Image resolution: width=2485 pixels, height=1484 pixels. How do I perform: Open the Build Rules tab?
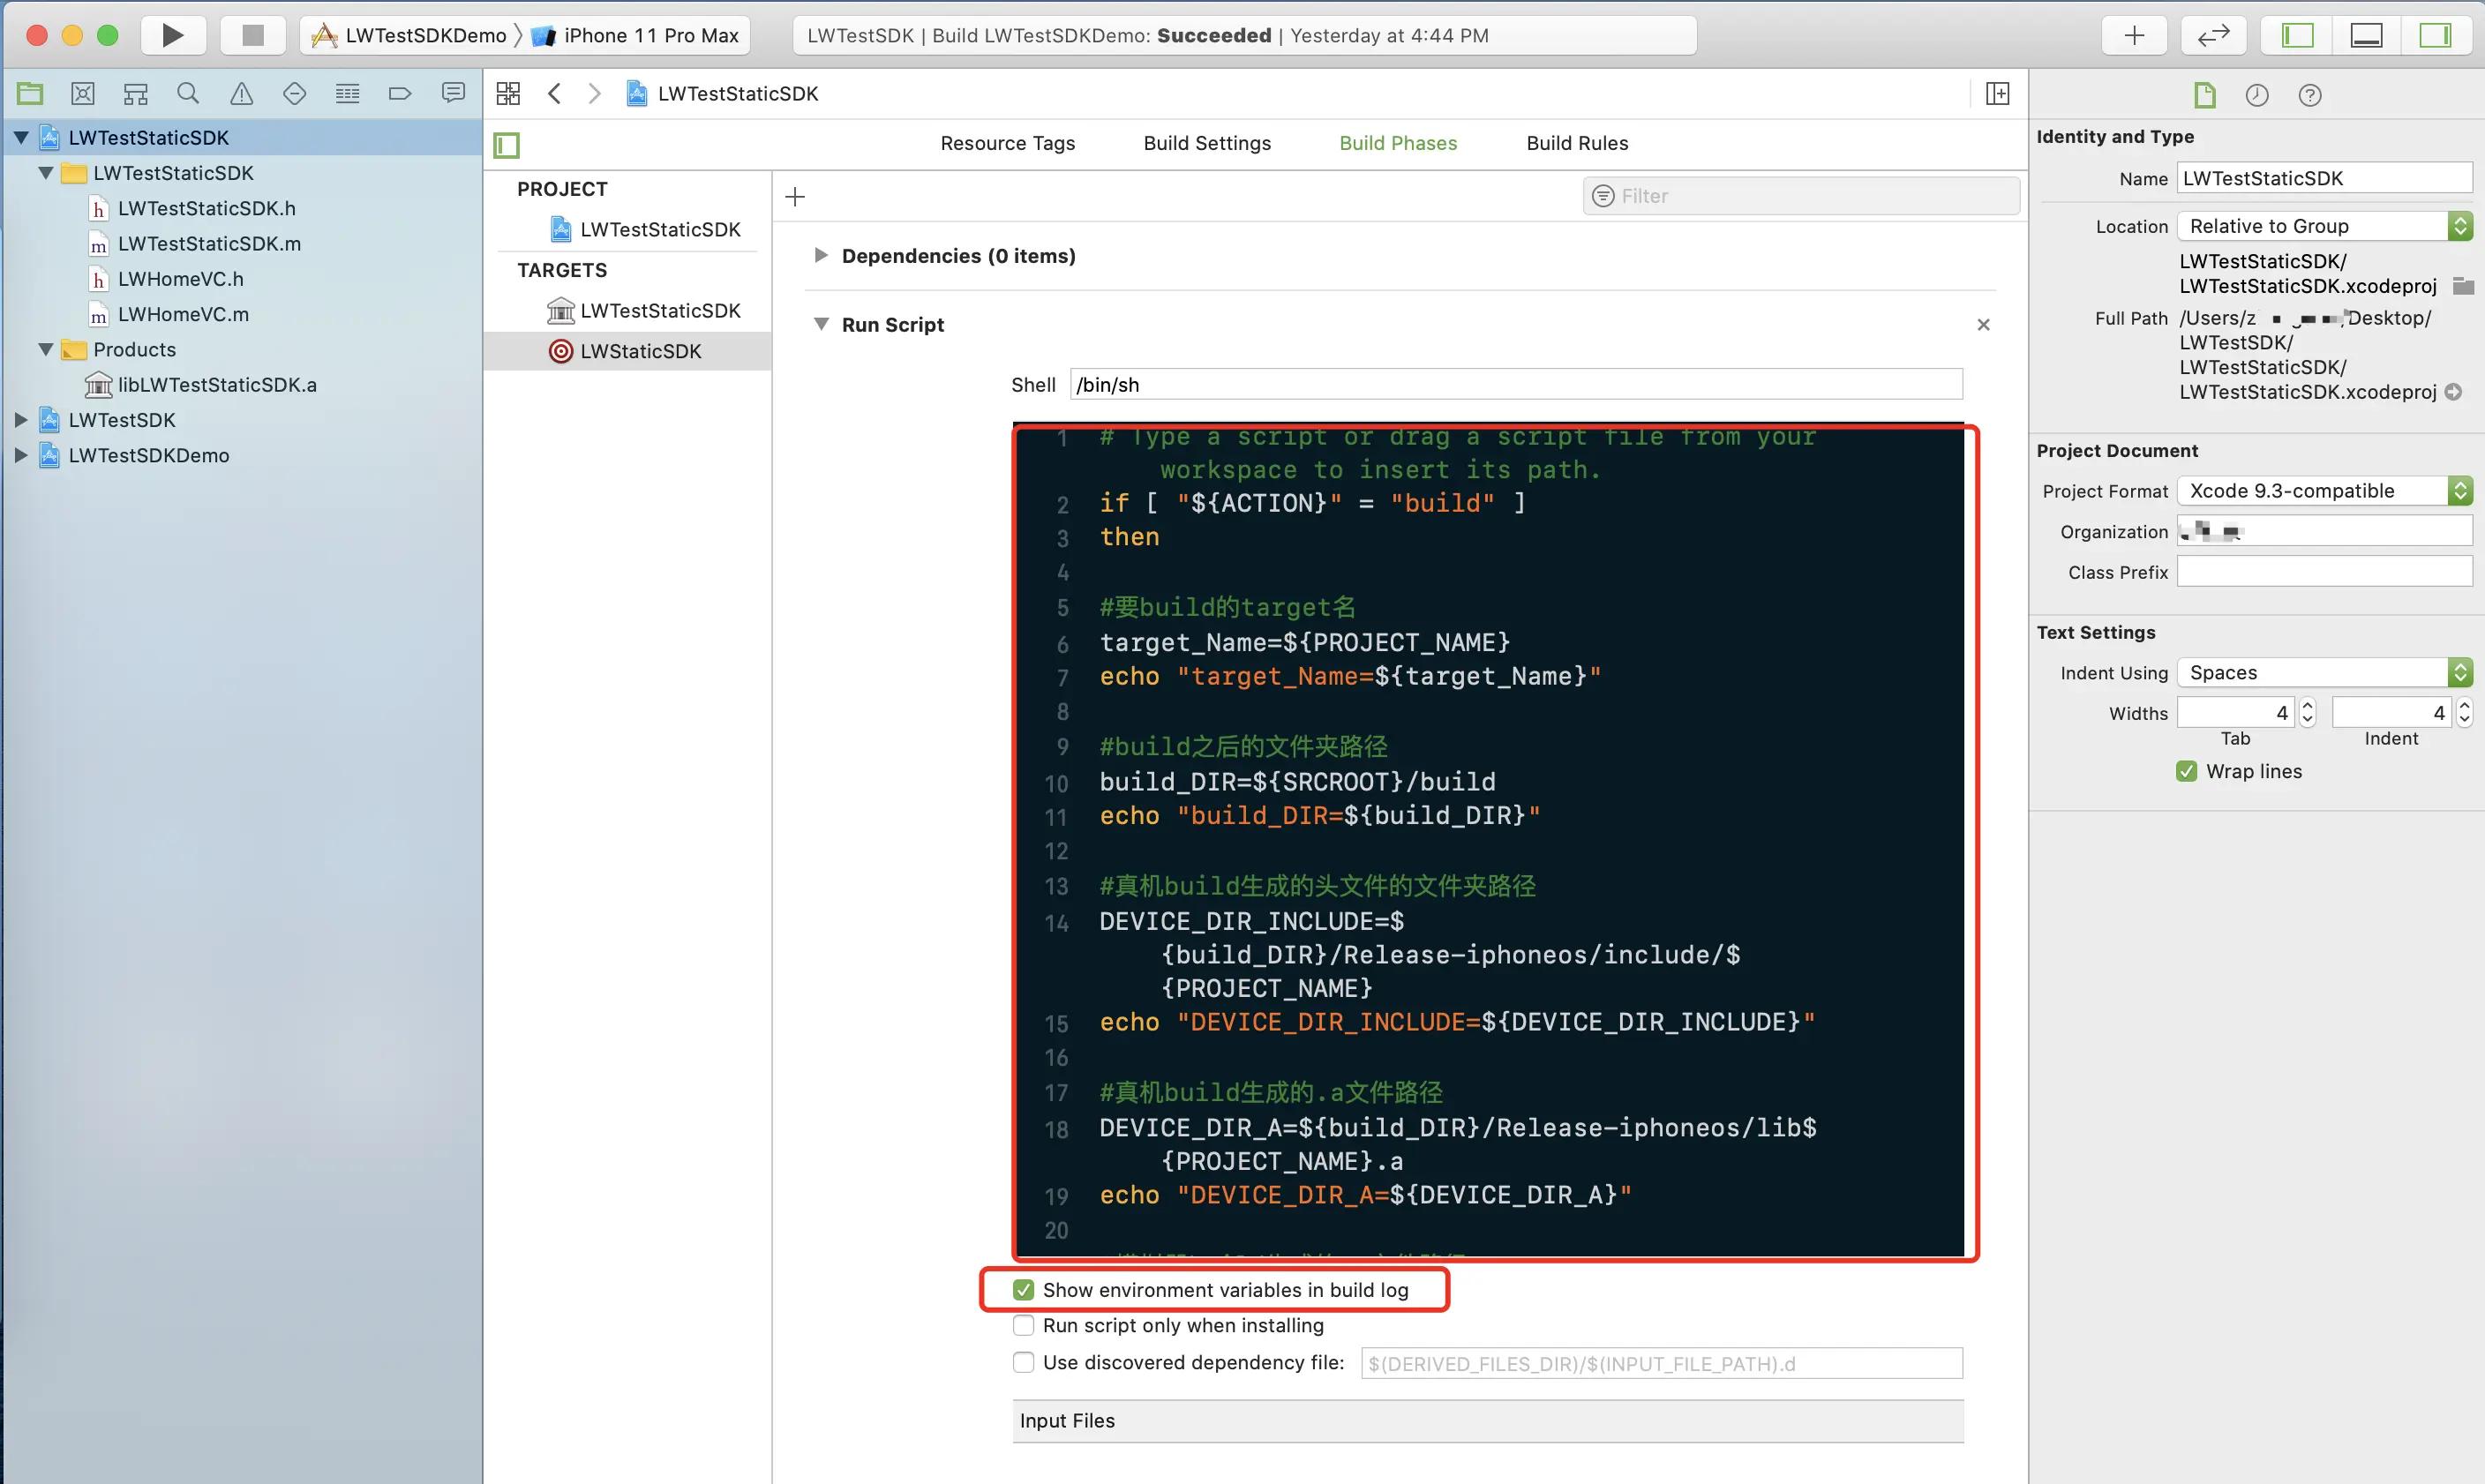point(1577,143)
